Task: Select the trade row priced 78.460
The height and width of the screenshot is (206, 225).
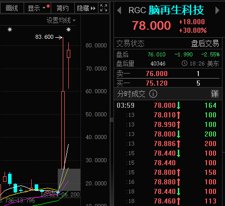Action: [x=168, y=201]
